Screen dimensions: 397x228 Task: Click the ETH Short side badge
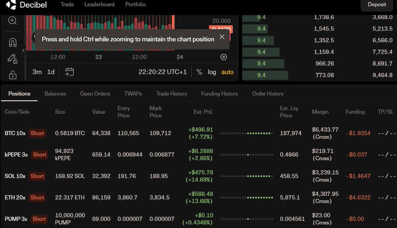(37, 198)
